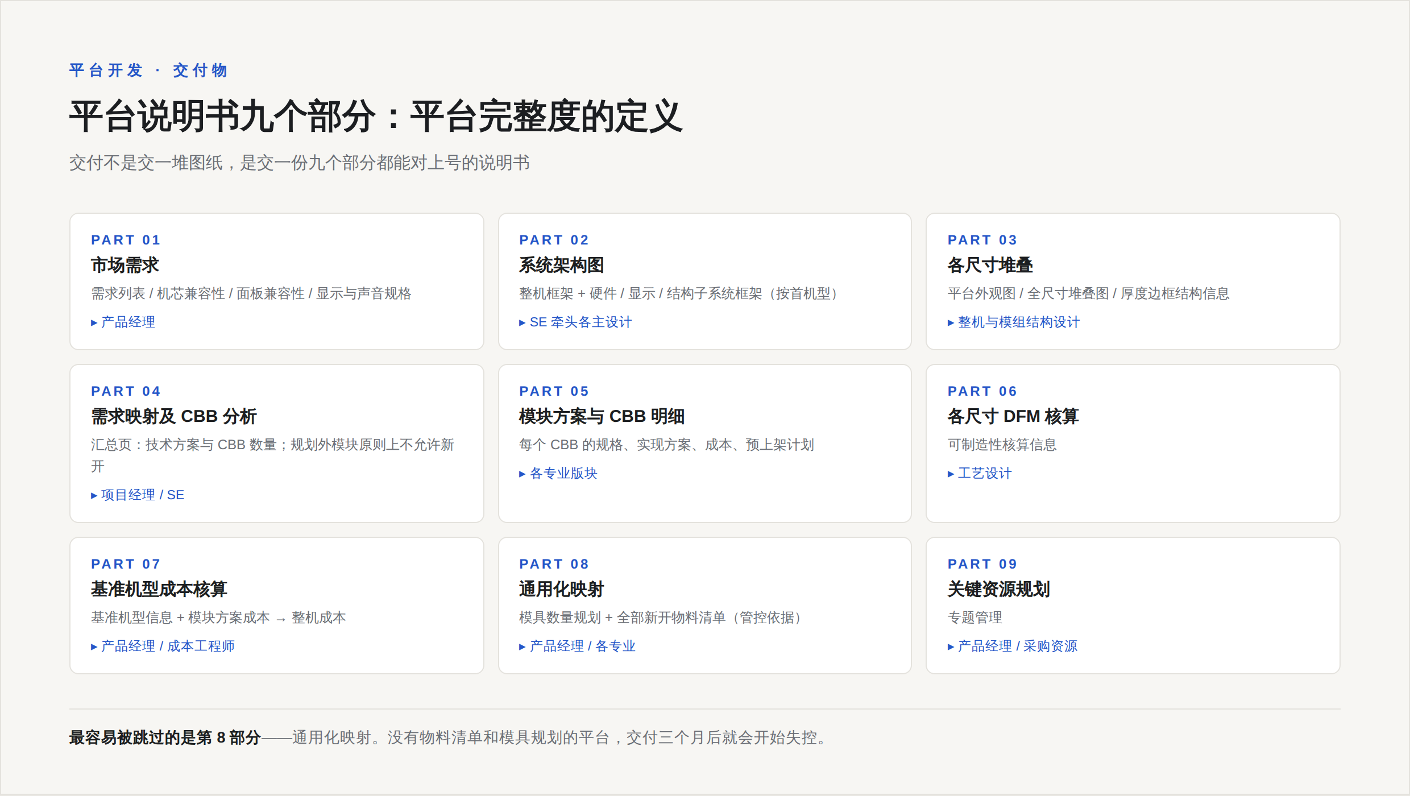Click the description 可制造性核算信息
1410x796 pixels.
click(x=1002, y=445)
